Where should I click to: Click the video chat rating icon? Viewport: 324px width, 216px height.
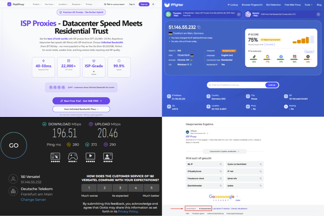108,156
